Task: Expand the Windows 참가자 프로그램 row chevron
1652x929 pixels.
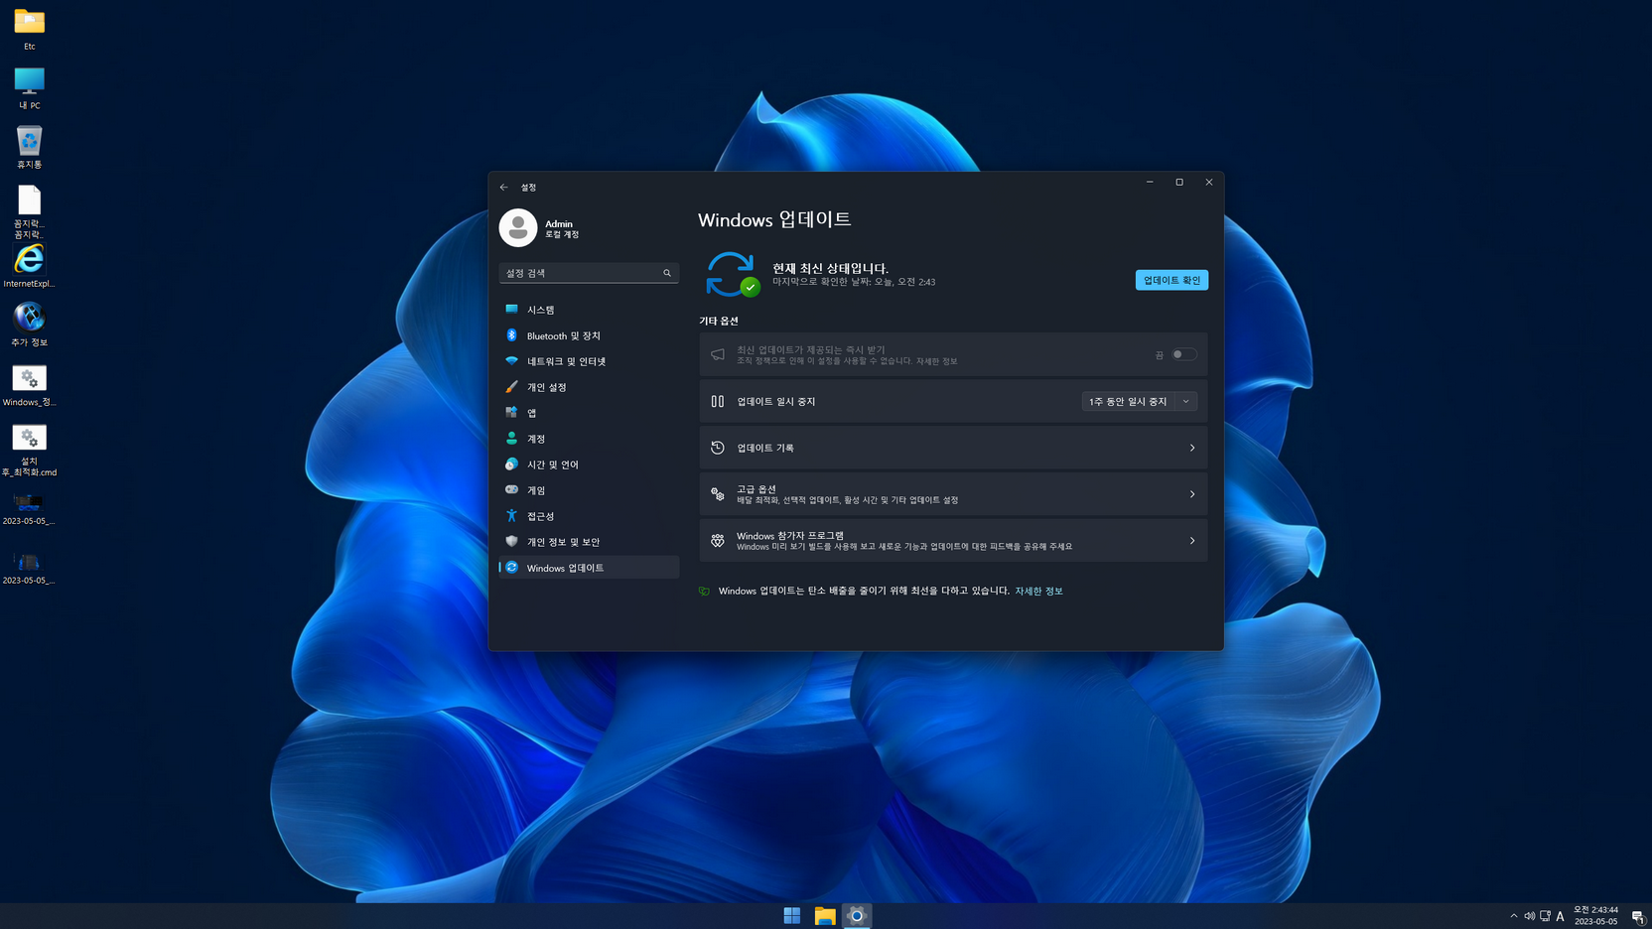Action: 1192,541
